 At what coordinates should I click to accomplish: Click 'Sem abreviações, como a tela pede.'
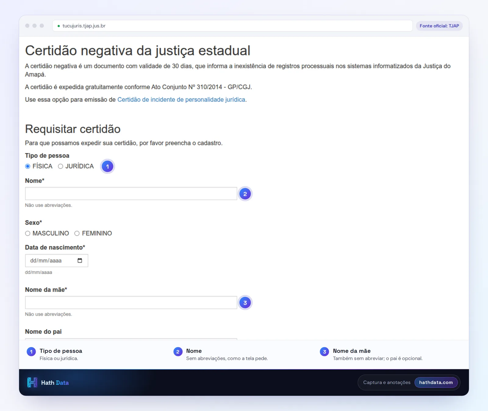[227, 358]
